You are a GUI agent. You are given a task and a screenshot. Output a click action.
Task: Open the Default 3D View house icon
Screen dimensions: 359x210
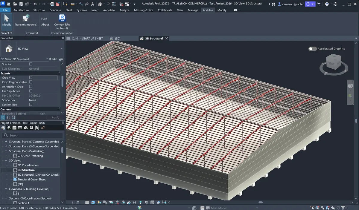point(100,4)
